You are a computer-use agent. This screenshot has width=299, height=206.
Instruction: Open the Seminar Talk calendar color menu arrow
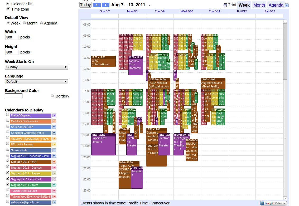(x=54, y=150)
